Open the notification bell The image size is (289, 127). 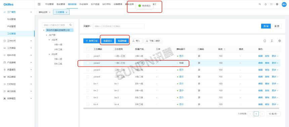click(265, 4)
